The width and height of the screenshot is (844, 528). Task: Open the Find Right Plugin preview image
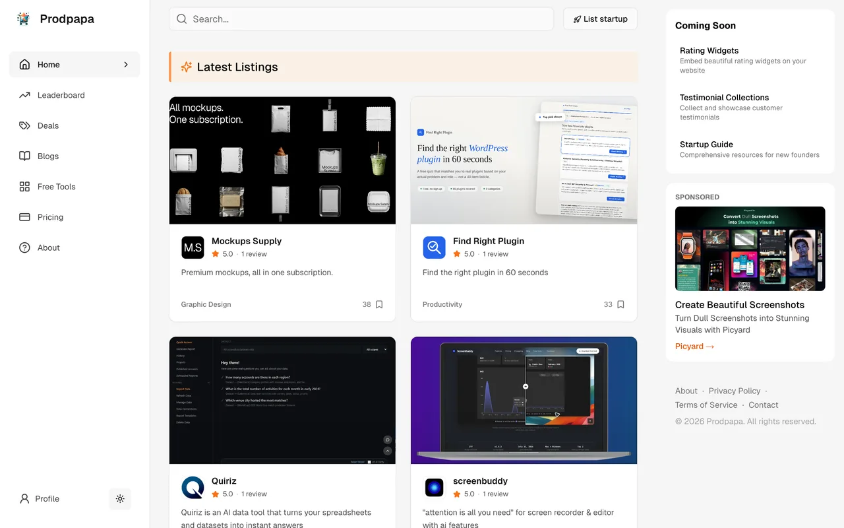point(524,160)
